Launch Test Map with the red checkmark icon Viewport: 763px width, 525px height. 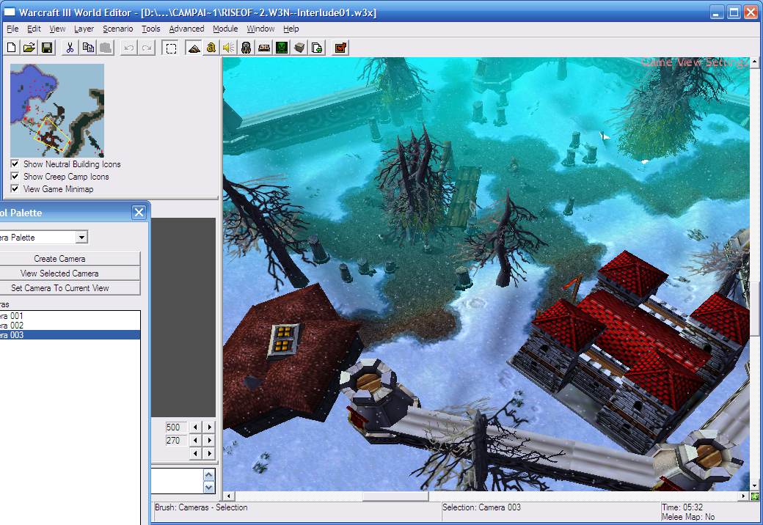coord(340,48)
